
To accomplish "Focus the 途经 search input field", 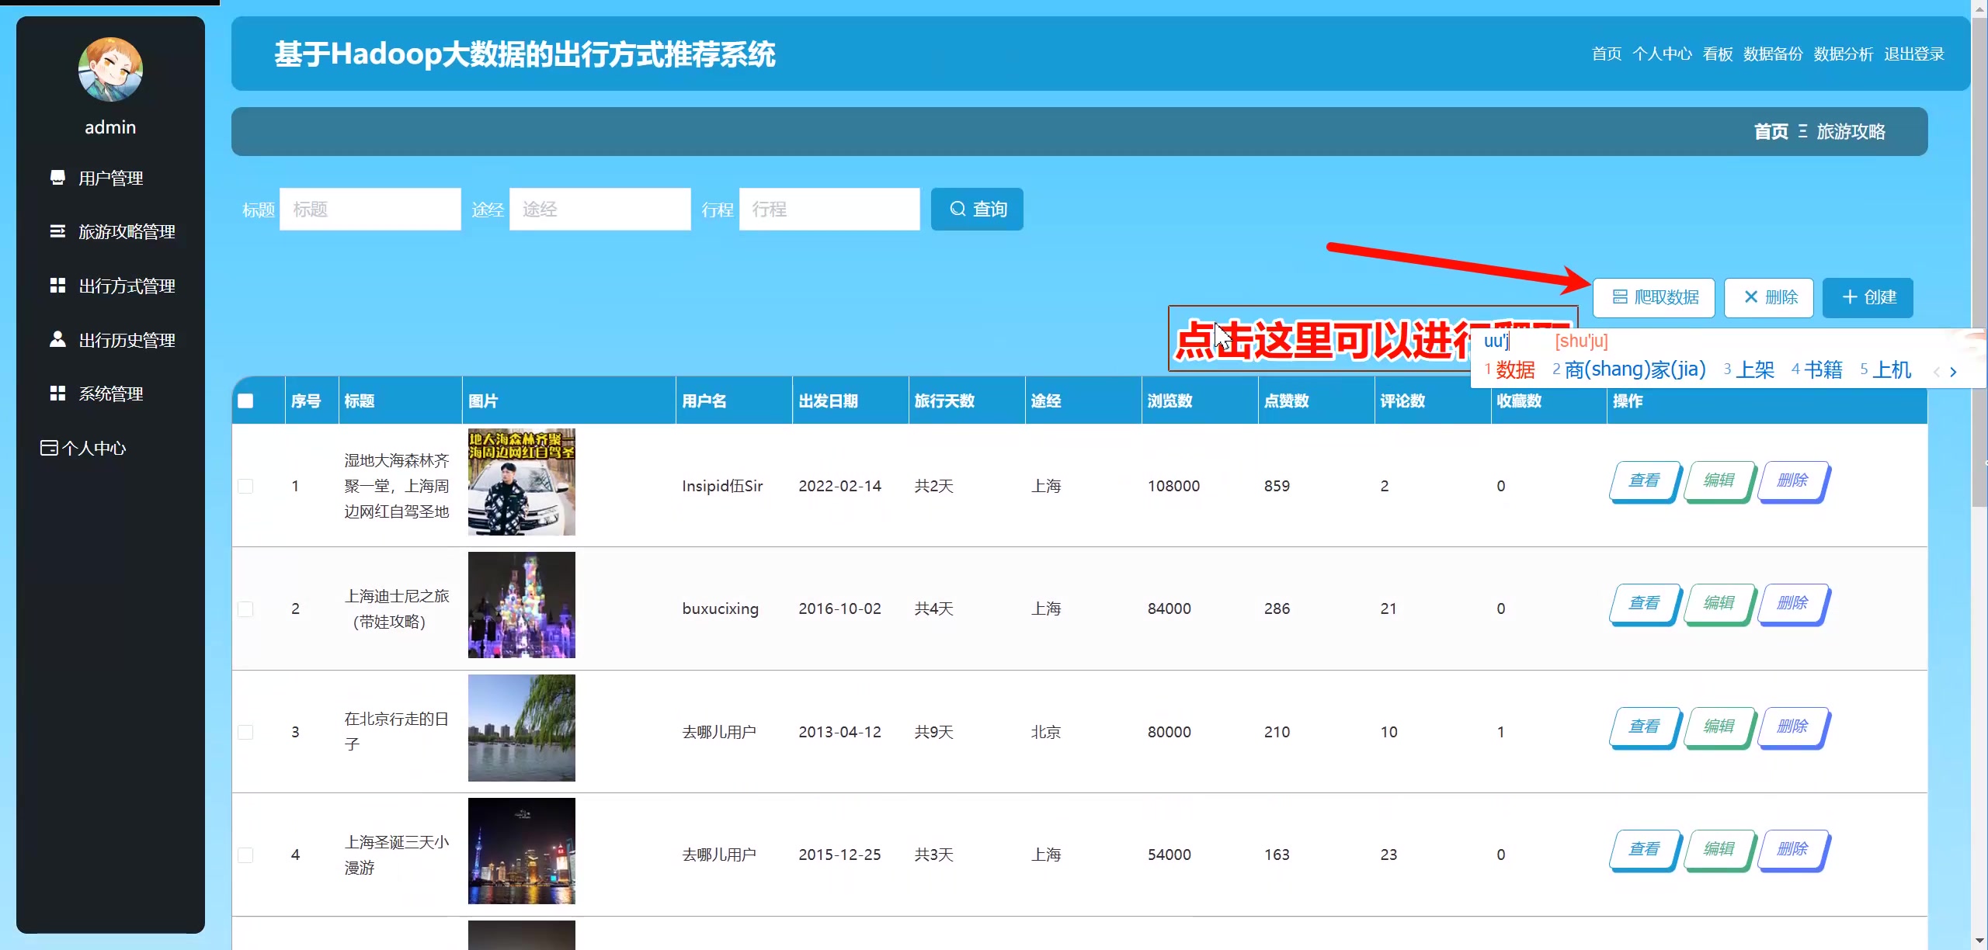I will pyautogui.click(x=600, y=209).
